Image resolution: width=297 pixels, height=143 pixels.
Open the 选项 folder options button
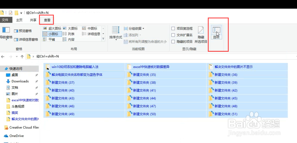point(216,32)
